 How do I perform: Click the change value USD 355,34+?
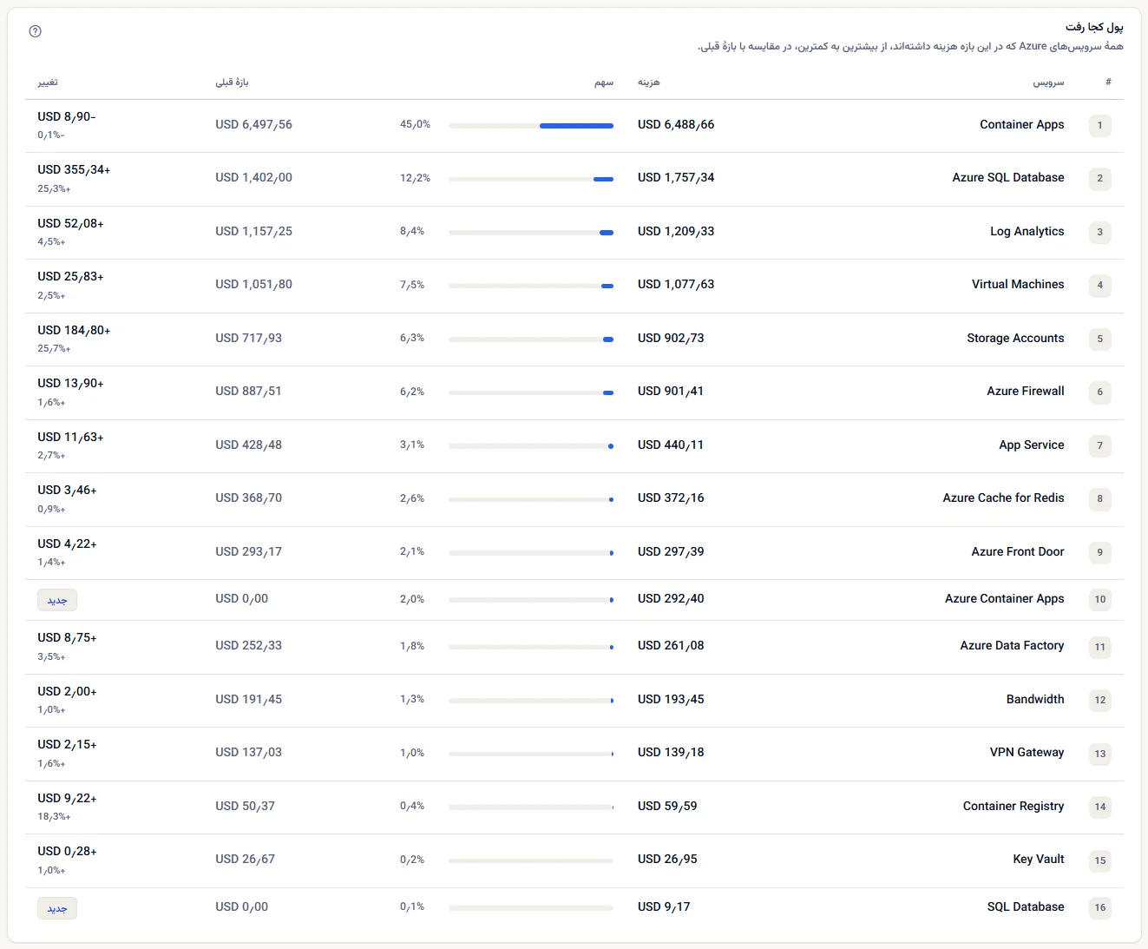coord(74,169)
